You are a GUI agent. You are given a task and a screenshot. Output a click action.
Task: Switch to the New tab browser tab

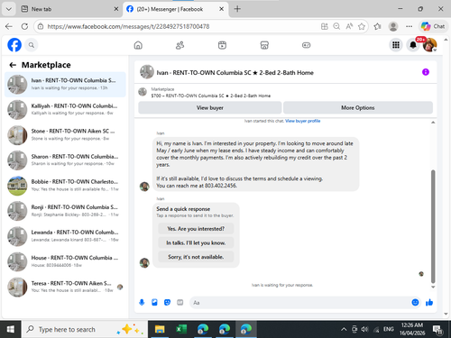click(x=69, y=9)
